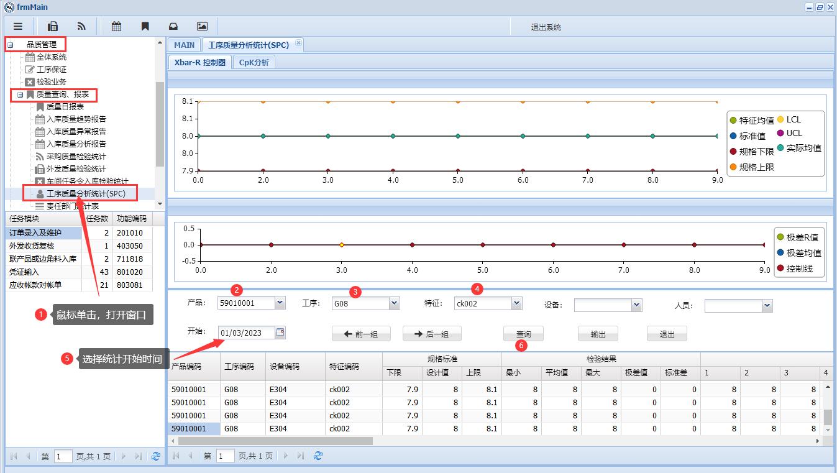Refresh the results grid pager
This screenshot has height=473, width=837.
pyautogui.click(x=318, y=456)
